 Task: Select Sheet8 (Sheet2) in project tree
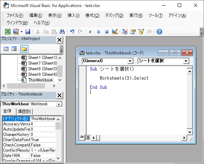(x=42, y=69)
